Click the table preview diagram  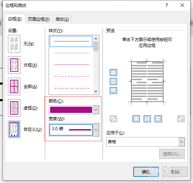click(147, 82)
